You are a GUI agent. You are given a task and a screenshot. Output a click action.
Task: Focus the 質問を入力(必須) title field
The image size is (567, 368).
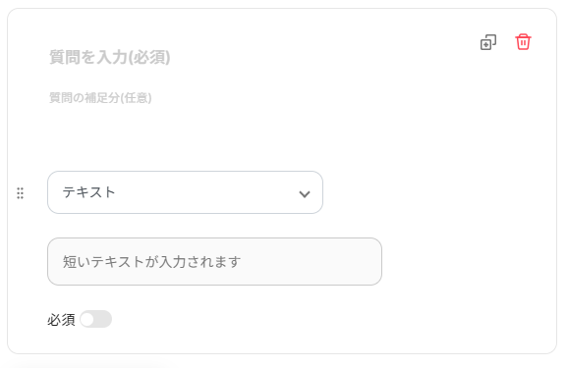point(109,57)
